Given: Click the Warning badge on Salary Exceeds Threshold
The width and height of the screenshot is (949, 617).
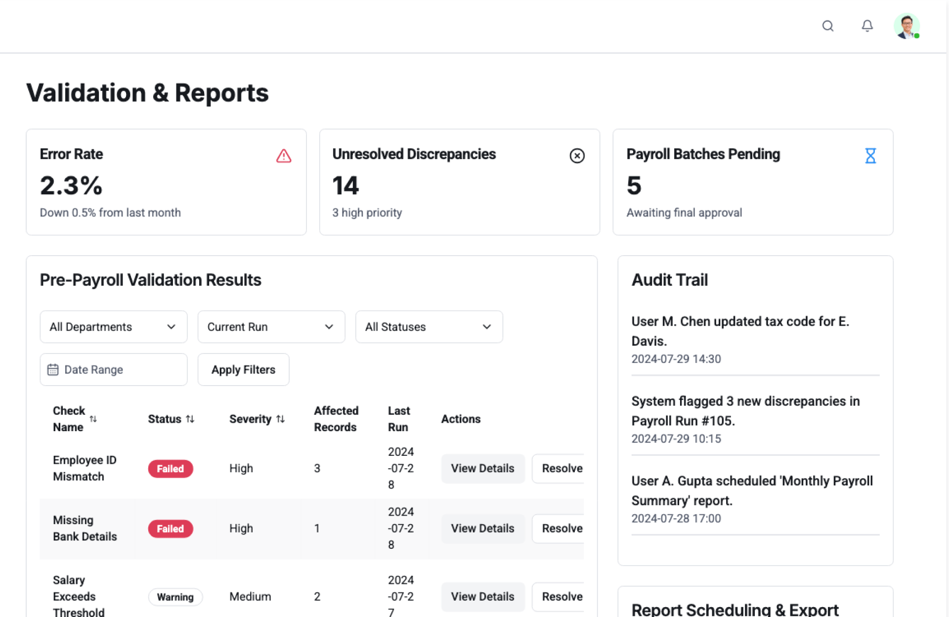Looking at the screenshot, I should [175, 597].
